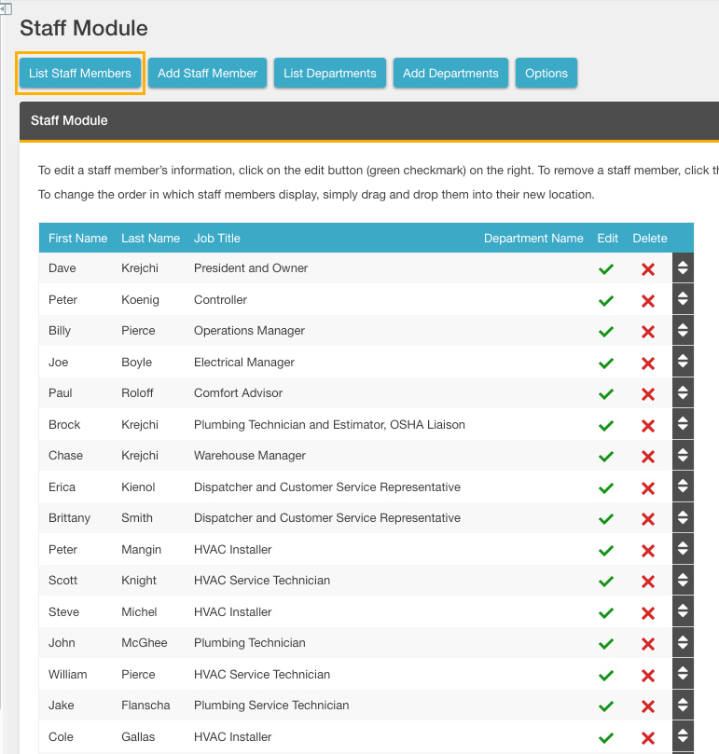The image size is (719, 754).
Task: Remove Joe Boyle using red X
Action: click(648, 363)
